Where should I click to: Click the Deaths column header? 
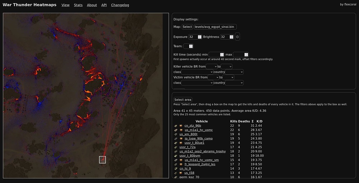pos(244,121)
